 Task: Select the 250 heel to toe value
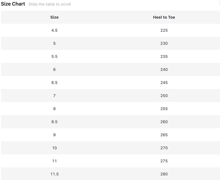[164, 96]
